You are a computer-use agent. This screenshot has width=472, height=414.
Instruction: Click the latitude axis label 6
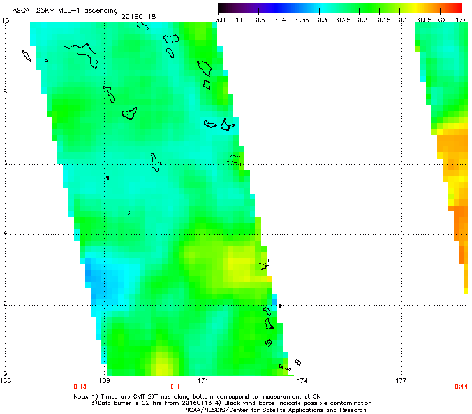pyautogui.click(x=5, y=162)
